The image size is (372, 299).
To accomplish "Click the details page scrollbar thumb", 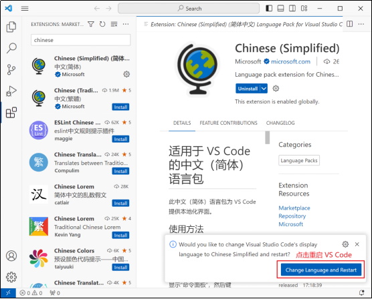I will pyautogui.click(x=268, y=137).
